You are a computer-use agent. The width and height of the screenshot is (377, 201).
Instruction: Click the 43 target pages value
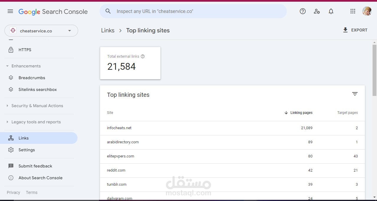[355, 156]
